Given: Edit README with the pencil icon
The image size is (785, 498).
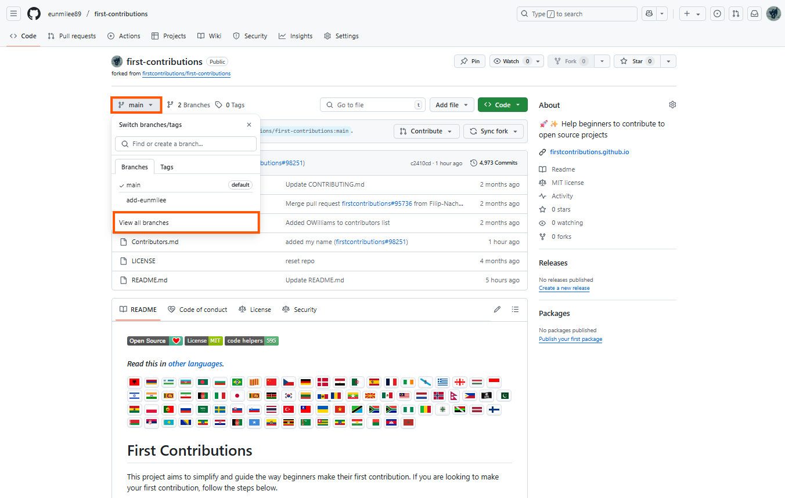Looking at the screenshot, I should [497, 310].
